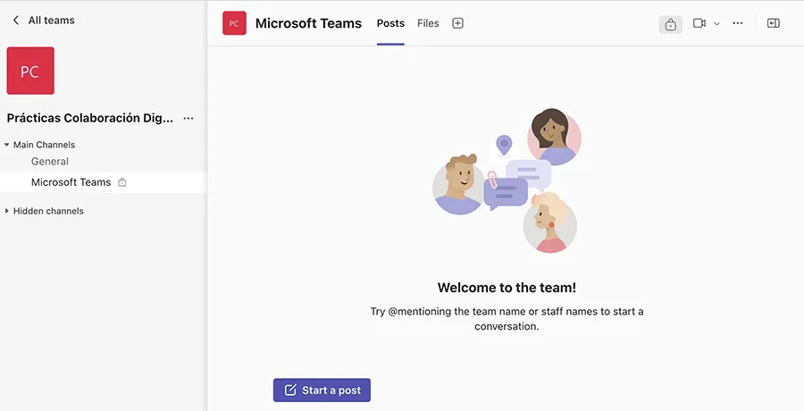Select the Microsoft Teams channel
804x411 pixels.
point(71,182)
